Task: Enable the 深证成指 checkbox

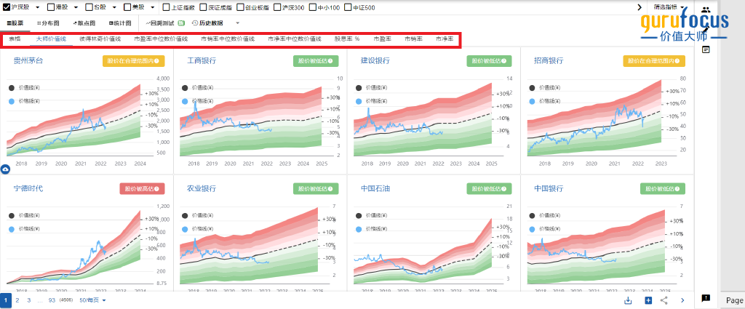Action: pyautogui.click(x=203, y=7)
